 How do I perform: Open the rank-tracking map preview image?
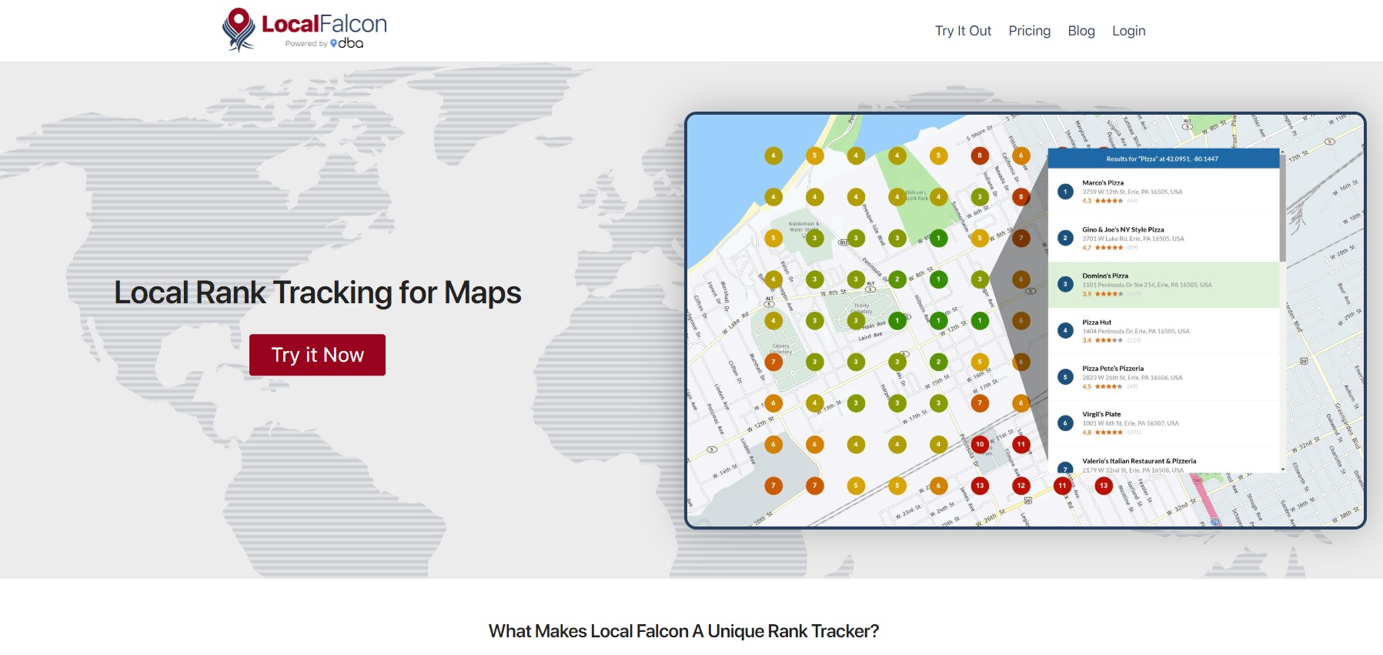[1025, 320]
